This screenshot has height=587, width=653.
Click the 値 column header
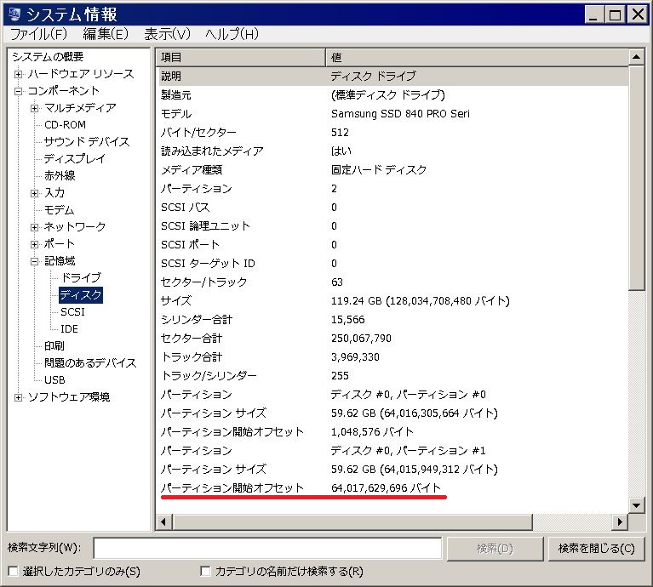477,57
